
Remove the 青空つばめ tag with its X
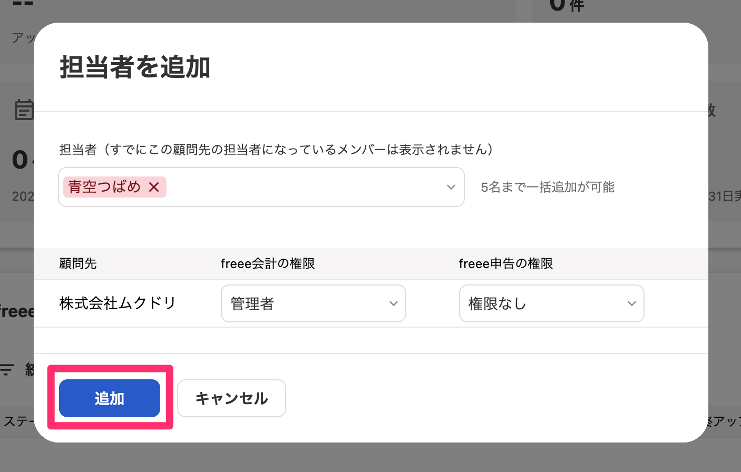pos(154,187)
